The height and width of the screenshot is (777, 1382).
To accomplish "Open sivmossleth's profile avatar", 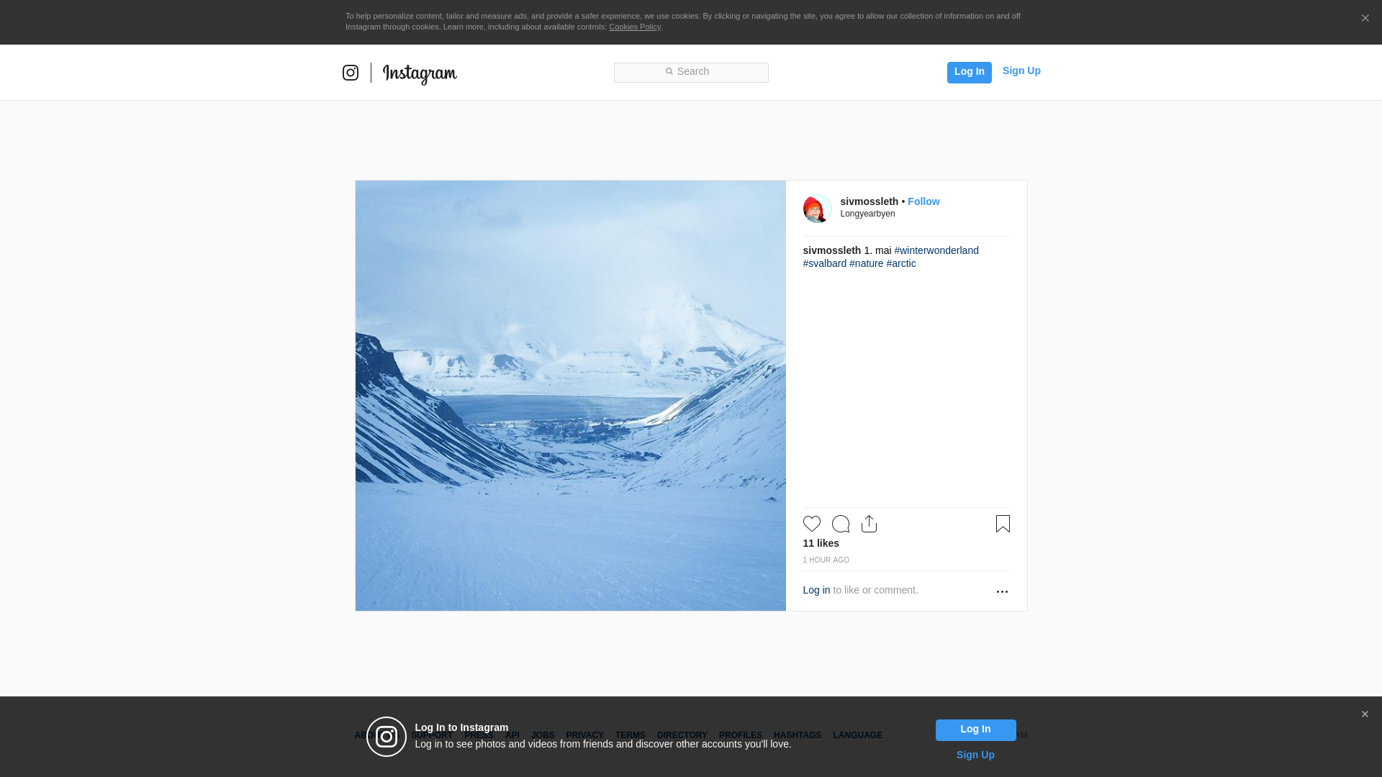I will click(x=817, y=209).
